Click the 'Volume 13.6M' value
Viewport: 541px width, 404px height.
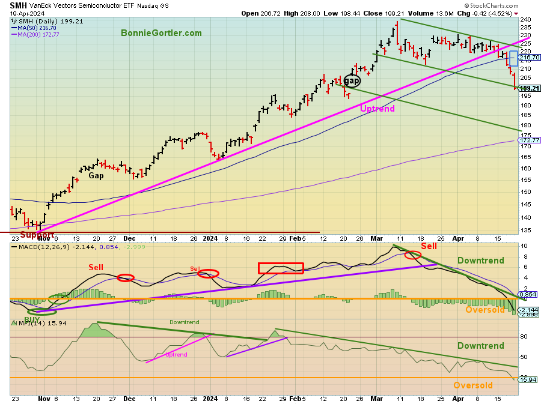point(430,13)
